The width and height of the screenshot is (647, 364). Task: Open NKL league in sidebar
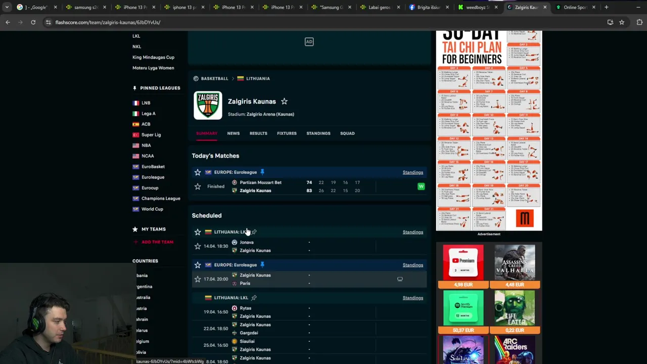(x=136, y=47)
